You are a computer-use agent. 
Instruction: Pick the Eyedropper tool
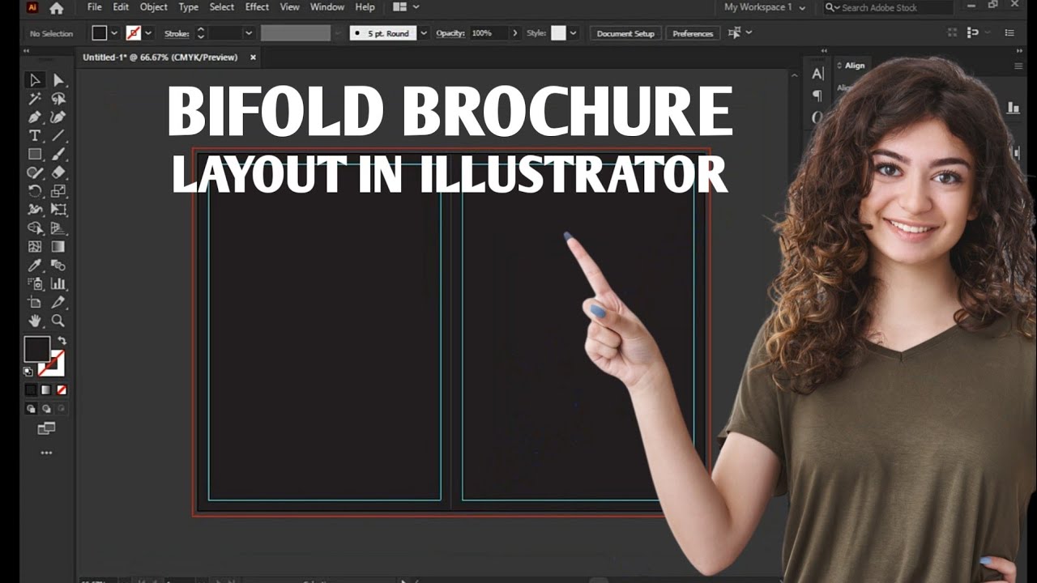35,266
